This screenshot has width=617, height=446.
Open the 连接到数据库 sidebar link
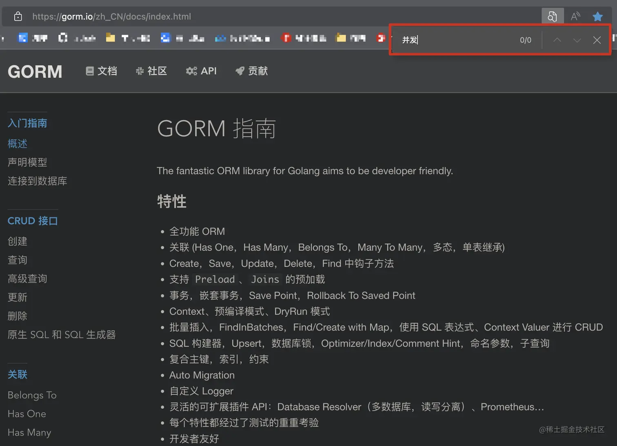click(x=37, y=181)
